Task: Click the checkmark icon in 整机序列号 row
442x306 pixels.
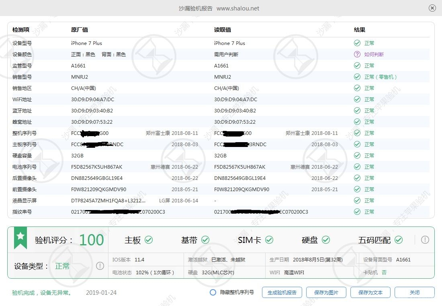Action: (357, 133)
